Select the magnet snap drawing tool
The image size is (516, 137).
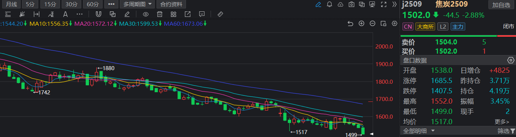[x=98, y=14]
